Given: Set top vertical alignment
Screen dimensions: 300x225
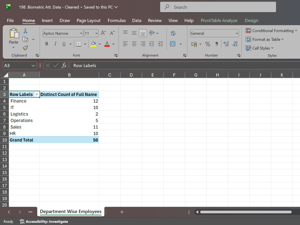Looking at the screenshot, I should coord(125,32).
